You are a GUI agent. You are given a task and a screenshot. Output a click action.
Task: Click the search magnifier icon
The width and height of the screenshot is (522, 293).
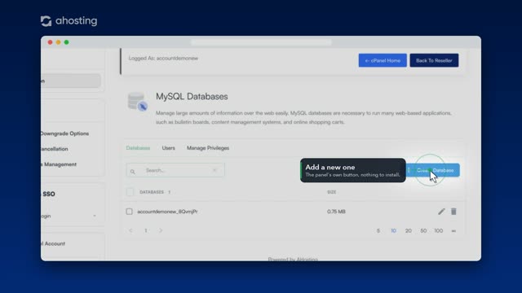(132, 172)
